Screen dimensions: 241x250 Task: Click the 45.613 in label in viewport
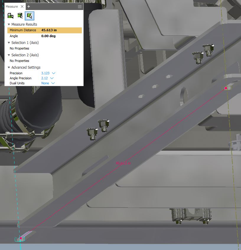[x=123, y=163]
